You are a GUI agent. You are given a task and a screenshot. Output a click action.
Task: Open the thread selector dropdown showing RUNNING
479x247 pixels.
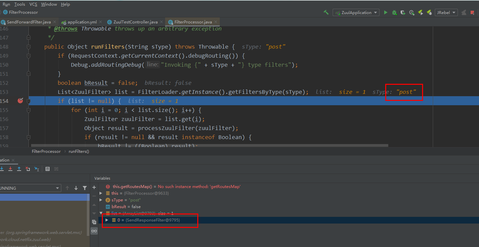point(30,188)
